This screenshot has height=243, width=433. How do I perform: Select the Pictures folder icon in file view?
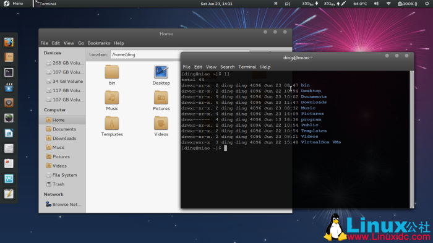(x=161, y=98)
